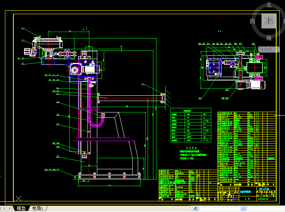Click the horizontal scrollbar left arrow
285x212 pixels.
point(196,208)
